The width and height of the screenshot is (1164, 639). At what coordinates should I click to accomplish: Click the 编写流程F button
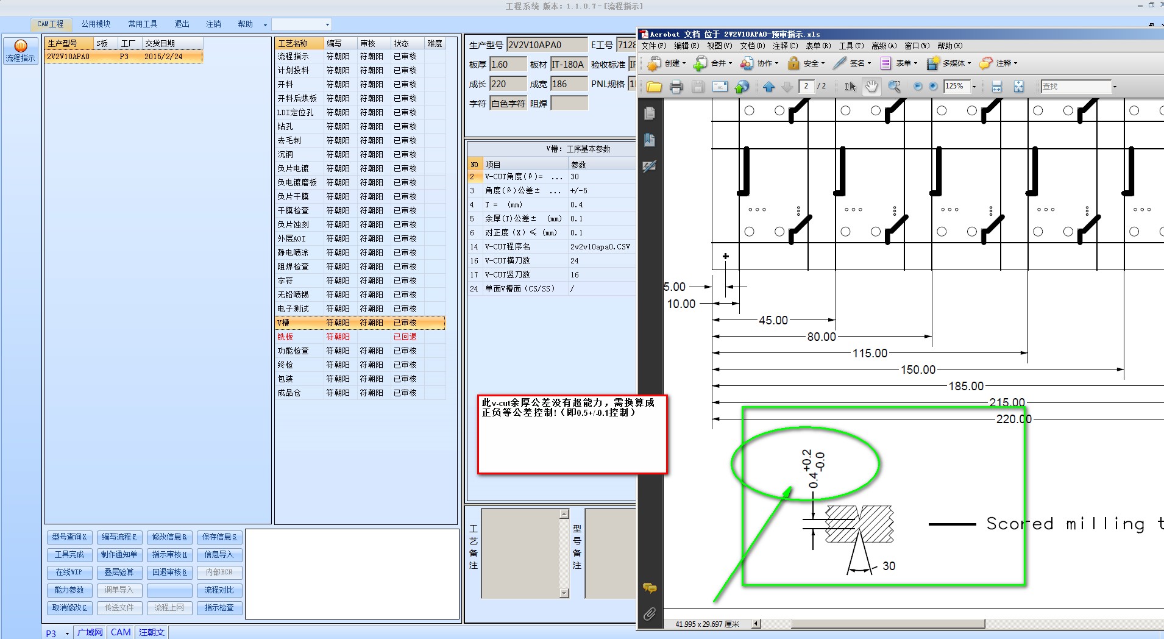(x=119, y=537)
